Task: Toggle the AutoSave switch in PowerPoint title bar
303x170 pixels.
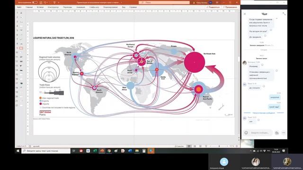Action: [35, 2]
